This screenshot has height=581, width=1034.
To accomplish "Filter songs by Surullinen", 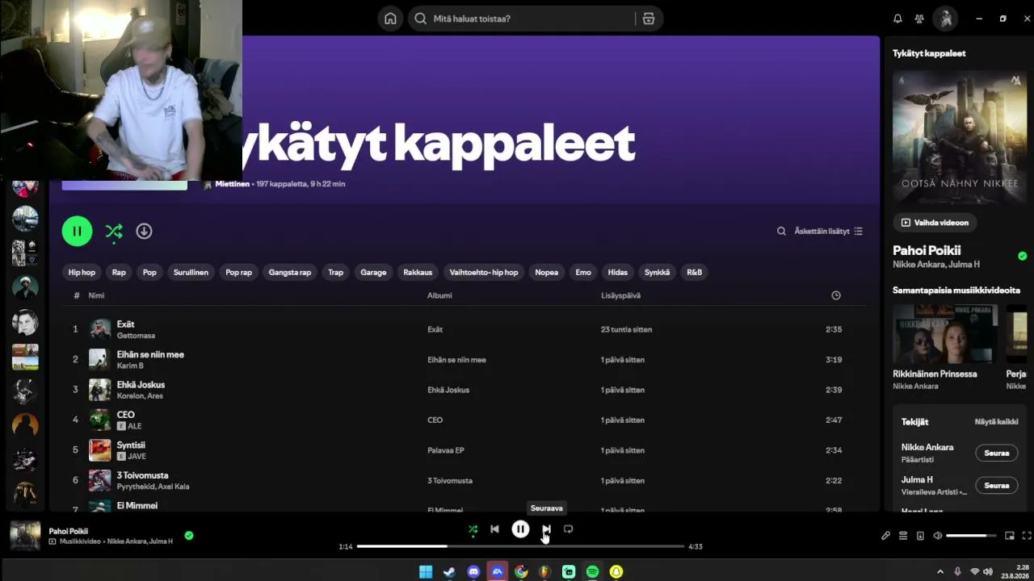I will click(x=191, y=273).
